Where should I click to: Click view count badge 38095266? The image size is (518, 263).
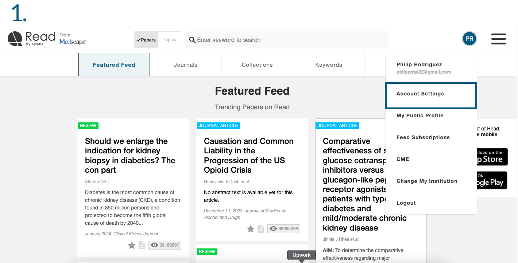[x=284, y=229]
